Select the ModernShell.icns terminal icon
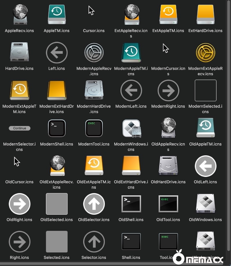The image size is (231, 266). pos(57,128)
